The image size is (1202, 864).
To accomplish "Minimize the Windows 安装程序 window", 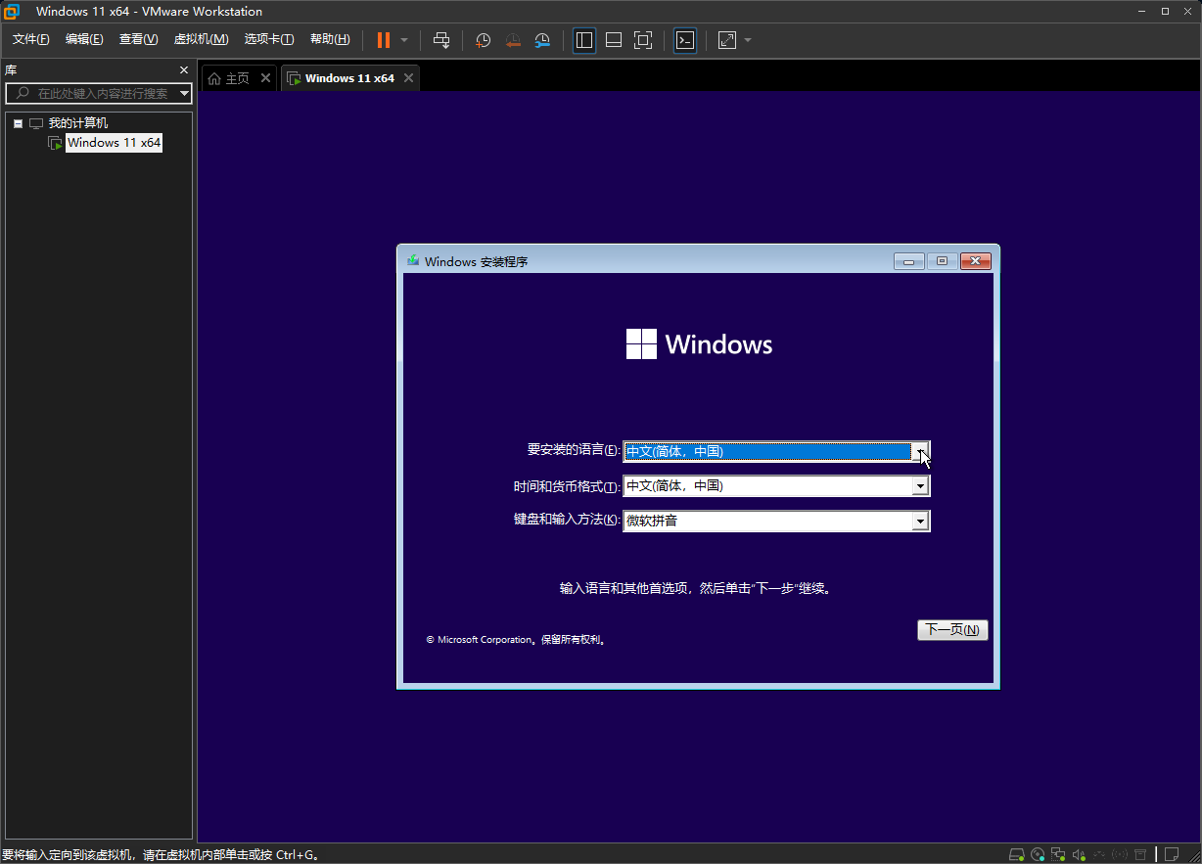I will pyautogui.click(x=909, y=261).
